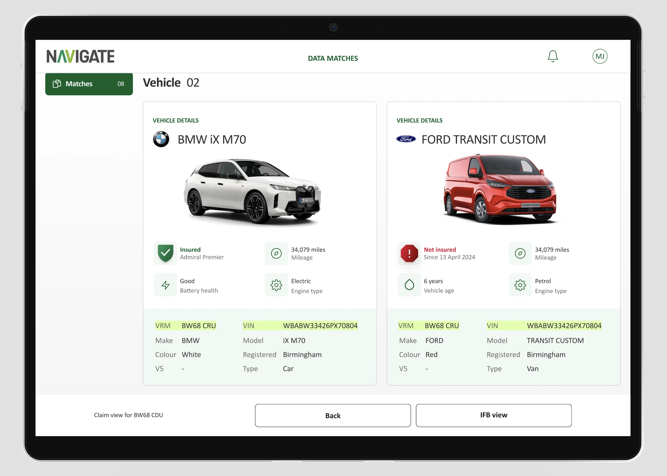Click the Vehicle 02 heading
The width and height of the screenshot is (667, 476).
(x=171, y=82)
